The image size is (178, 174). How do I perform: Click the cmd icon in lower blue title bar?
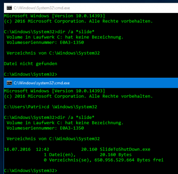click(x=9, y=83)
